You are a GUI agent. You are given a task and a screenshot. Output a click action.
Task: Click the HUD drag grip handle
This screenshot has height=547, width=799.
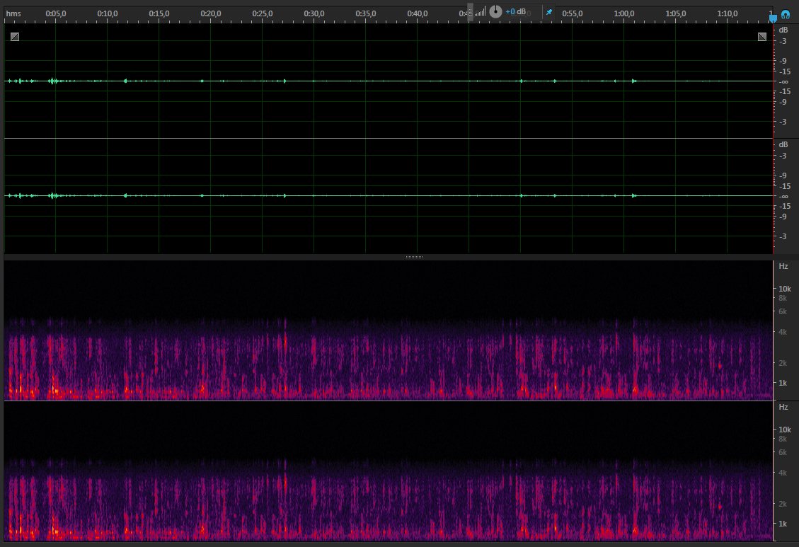coord(470,12)
